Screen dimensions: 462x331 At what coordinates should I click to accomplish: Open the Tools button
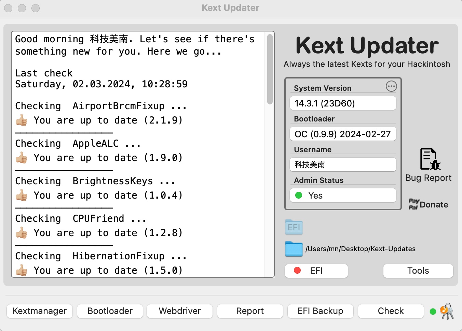coord(418,271)
